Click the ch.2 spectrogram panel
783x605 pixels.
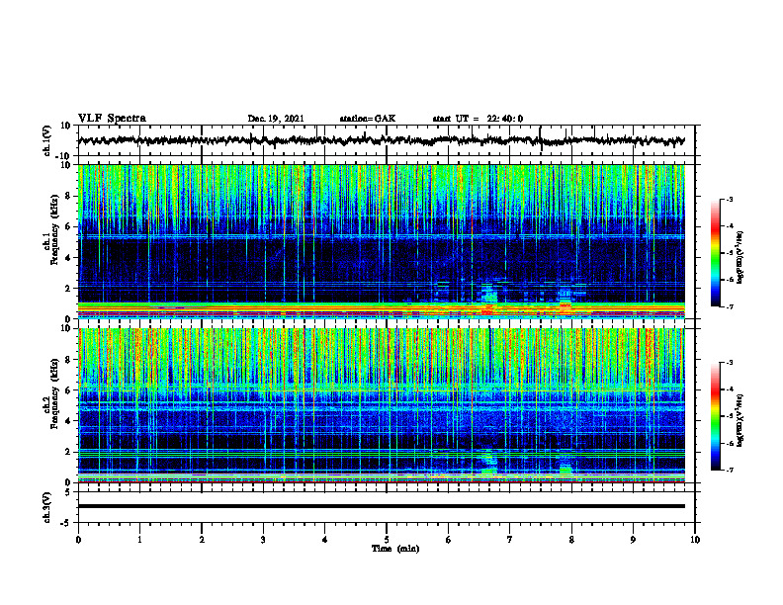(382, 405)
